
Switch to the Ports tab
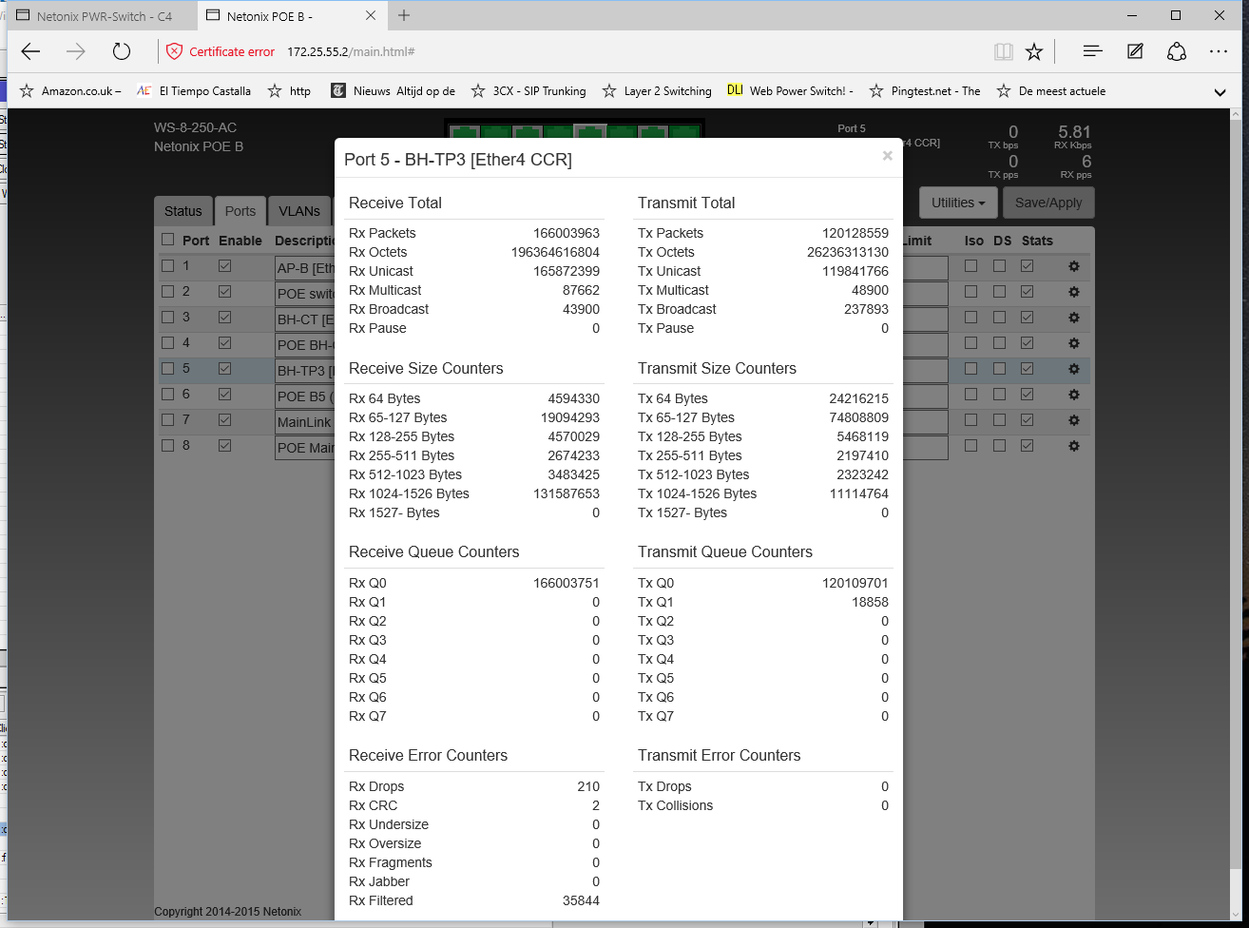pos(240,211)
